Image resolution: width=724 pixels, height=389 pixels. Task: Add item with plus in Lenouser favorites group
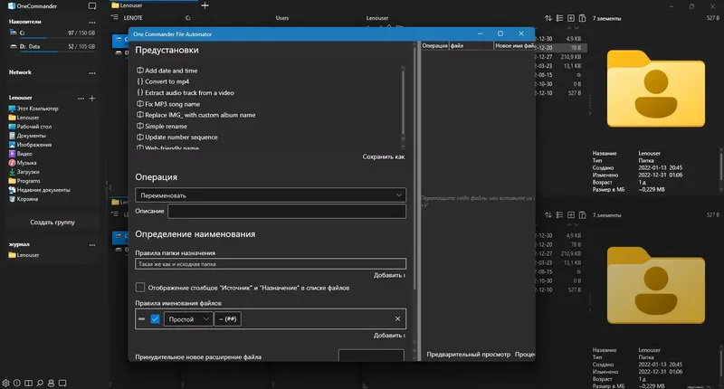tap(92, 99)
